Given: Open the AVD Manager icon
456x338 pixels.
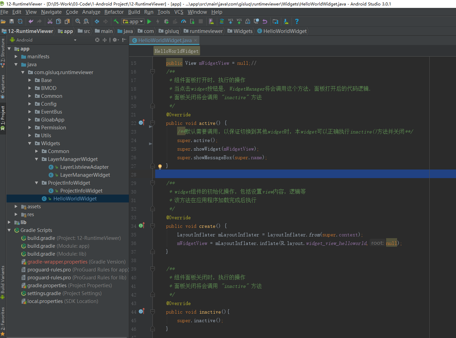Looking at the screenshot, I should click(211, 21).
